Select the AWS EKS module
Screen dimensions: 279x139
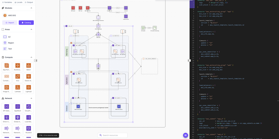click(9, 15)
